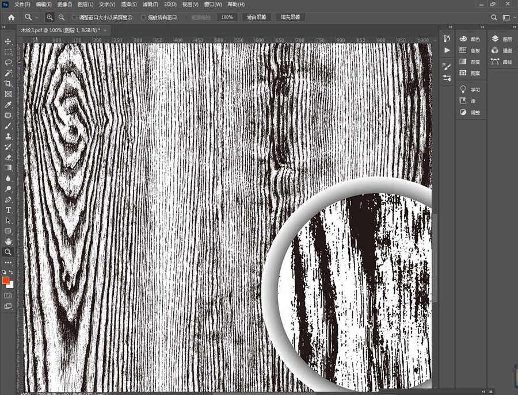
Task: Select the Clone Stamp tool
Action: point(8,136)
